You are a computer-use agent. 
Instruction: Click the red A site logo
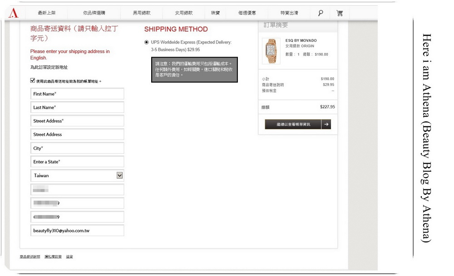tap(13, 13)
